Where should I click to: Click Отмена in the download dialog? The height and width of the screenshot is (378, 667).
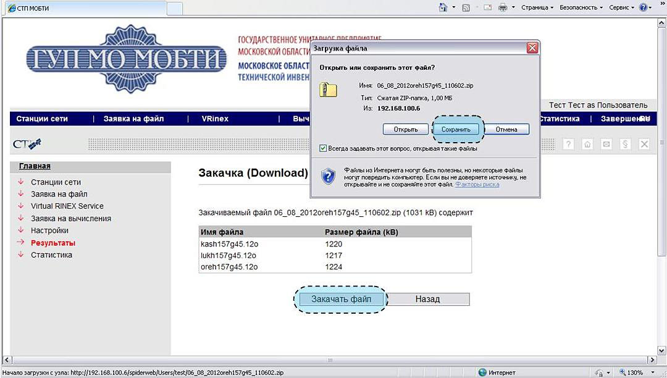click(x=506, y=129)
